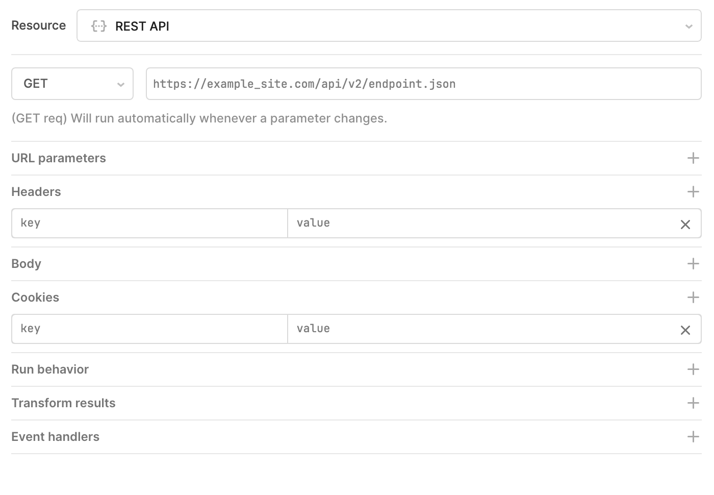Viewport: 714px width, 495px height.
Task: Click the REST API curly-brace icon
Action: [x=99, y=26]
